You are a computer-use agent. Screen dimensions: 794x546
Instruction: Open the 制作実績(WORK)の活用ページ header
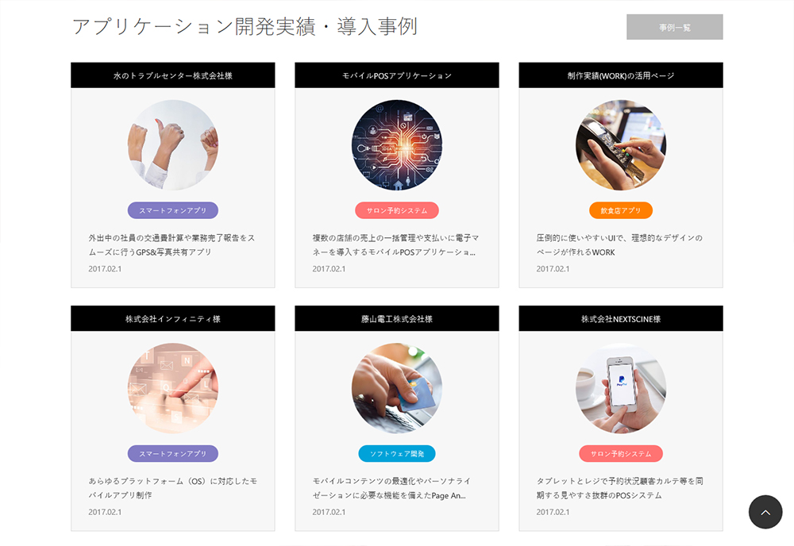[621, 75]
